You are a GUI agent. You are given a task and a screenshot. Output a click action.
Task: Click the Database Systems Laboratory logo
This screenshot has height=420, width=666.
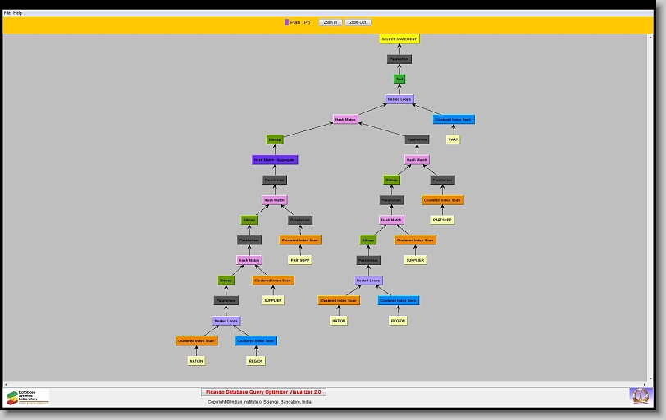click(x=27, y=397)
